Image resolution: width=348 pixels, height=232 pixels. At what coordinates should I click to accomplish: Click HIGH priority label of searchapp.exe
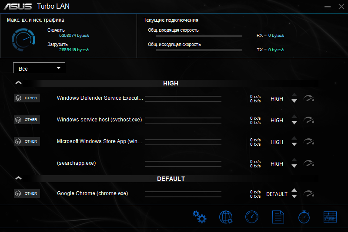tap(277, 163)
